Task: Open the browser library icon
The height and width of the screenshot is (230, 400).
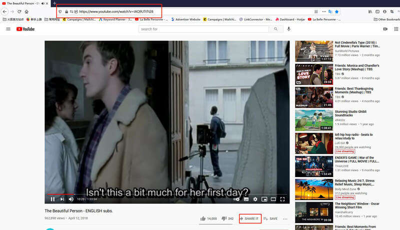Action: coord(370,11)
